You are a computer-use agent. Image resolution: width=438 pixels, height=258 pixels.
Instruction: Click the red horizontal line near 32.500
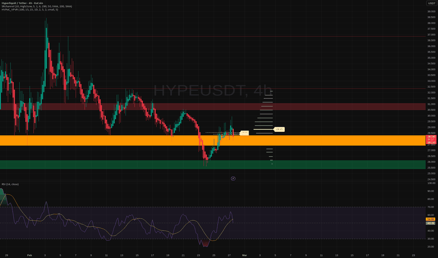coord(212,89)
